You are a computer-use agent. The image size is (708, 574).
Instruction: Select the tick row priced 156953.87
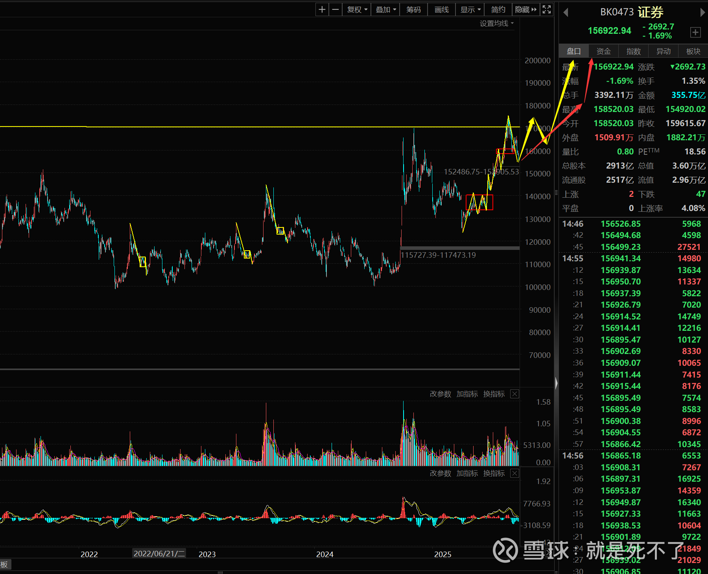tap(633, 491)
